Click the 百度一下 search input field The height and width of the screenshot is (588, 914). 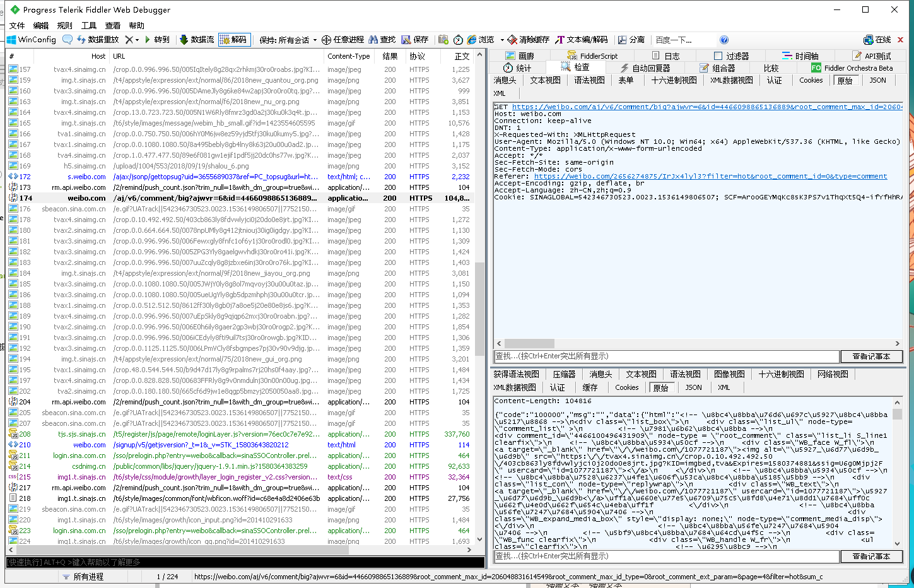point(684,40)
